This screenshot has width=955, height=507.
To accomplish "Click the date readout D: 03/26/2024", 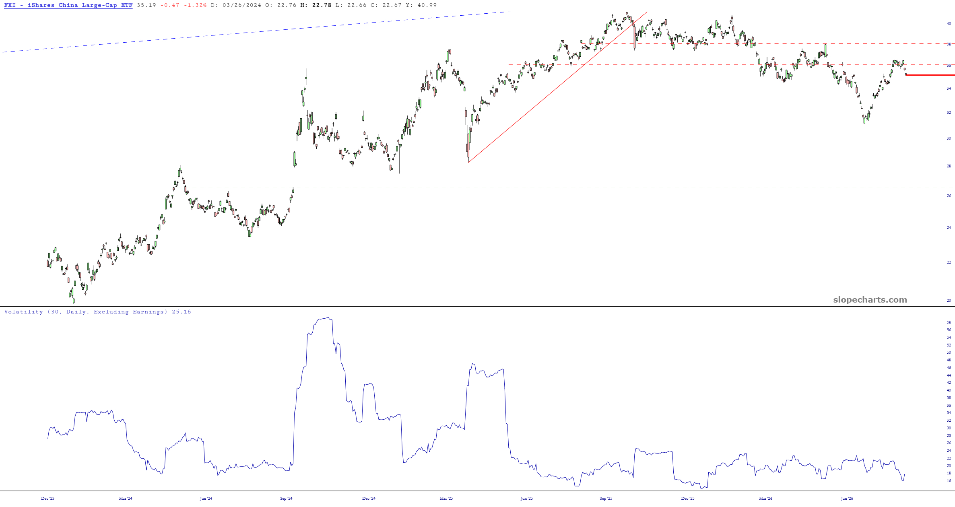I will point(236,5).
